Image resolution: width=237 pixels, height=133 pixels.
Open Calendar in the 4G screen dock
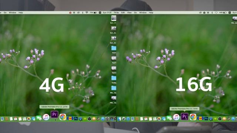16,119
